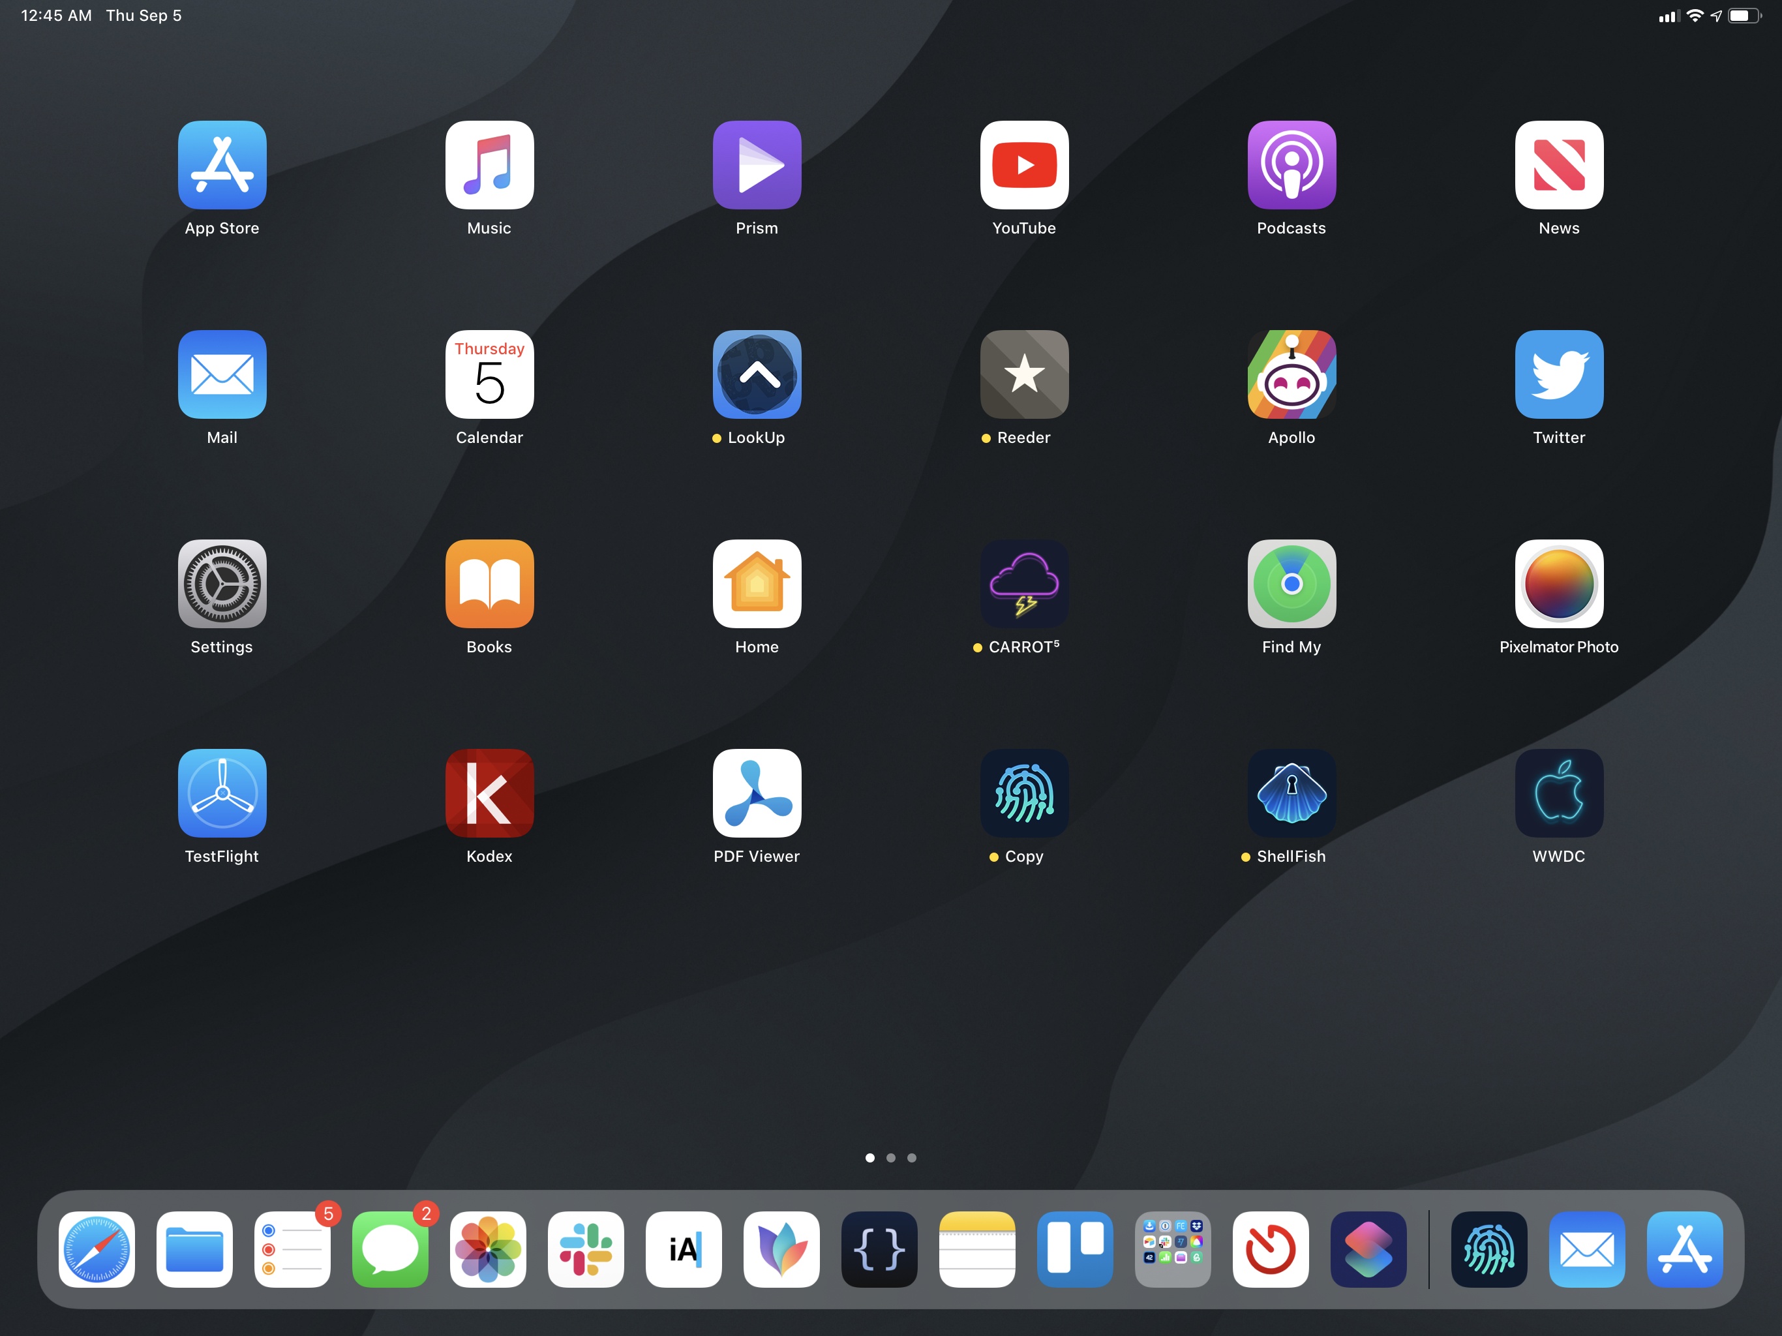Open the TestFlight app
Image resolution: width=1782 pixels, height=1336 pixels.
coord(222,794)
